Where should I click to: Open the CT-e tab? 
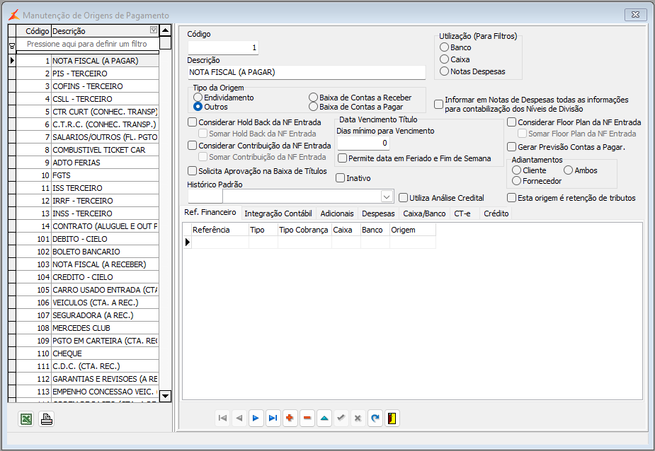click(462, 213)
